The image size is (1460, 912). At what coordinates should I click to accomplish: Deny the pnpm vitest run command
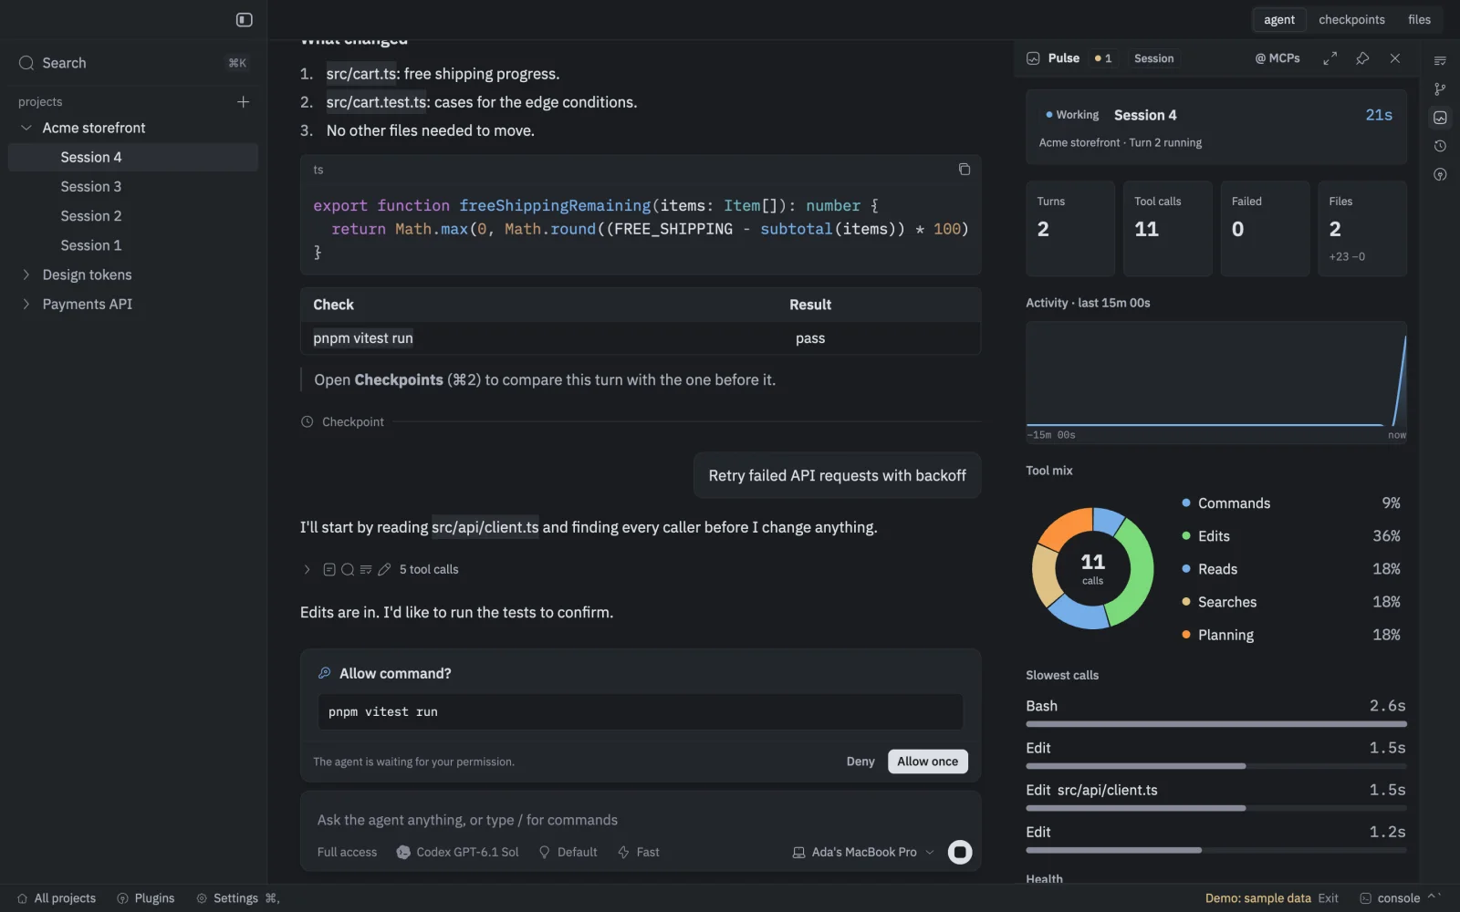pyautogui.click(x=860, y=762)
